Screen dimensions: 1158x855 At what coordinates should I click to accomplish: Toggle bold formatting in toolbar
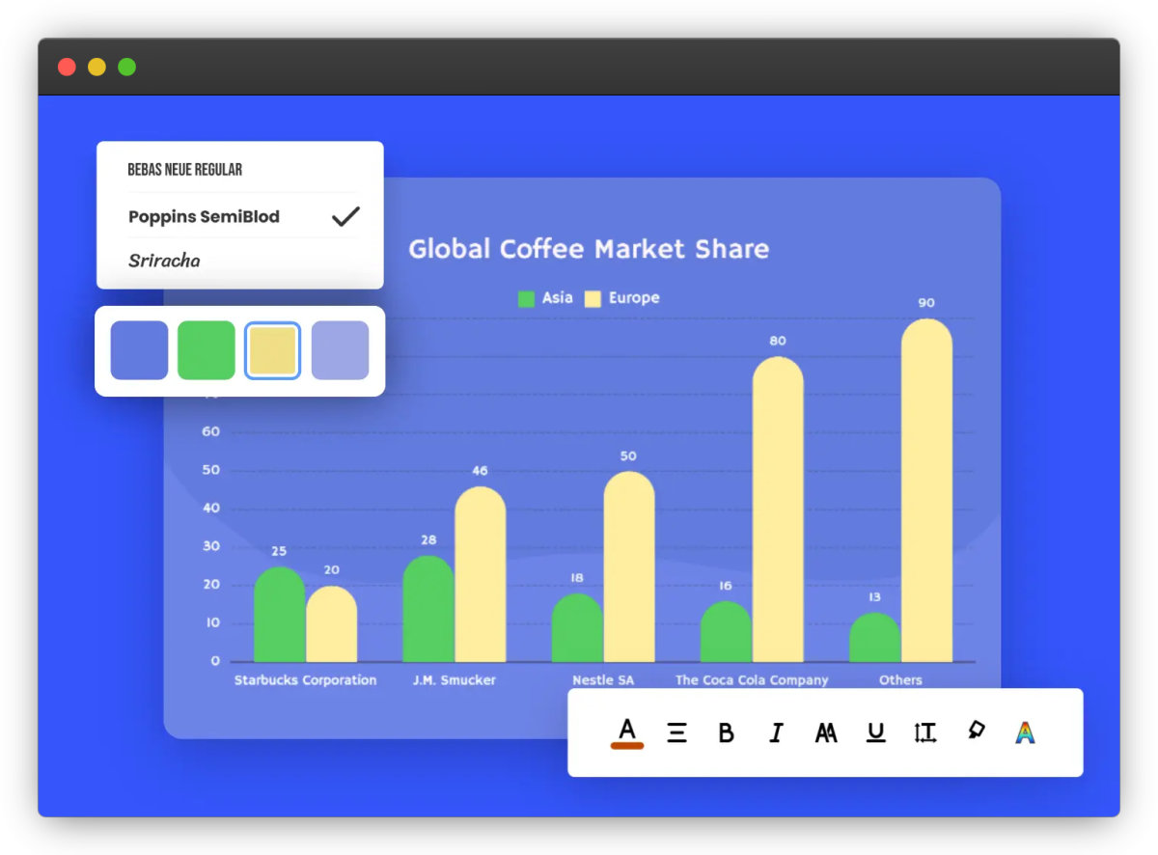pyautogui.click(x=727, y=733)
